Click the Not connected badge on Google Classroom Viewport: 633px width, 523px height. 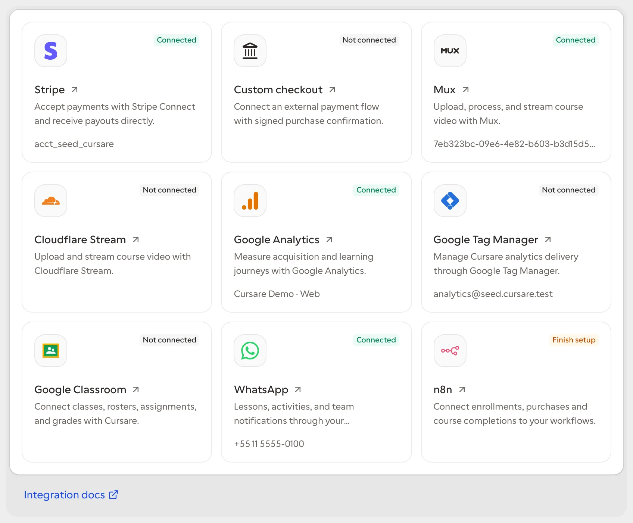169,340
